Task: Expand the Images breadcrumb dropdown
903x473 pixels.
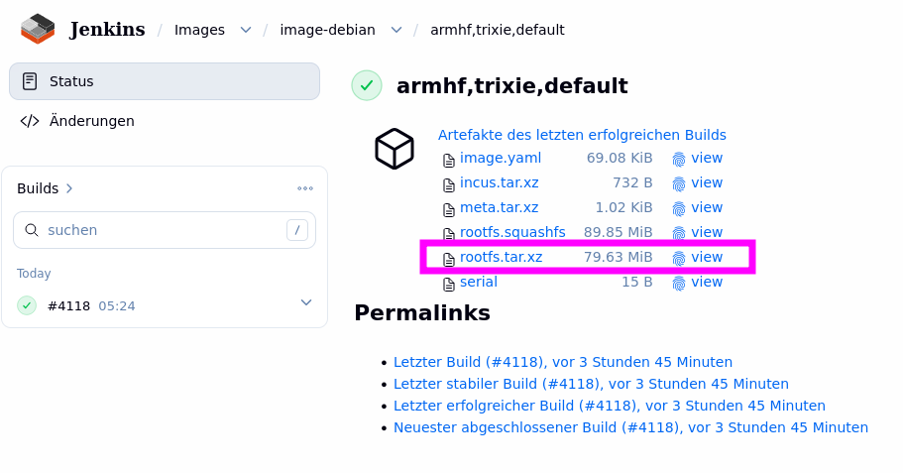Action: pos(246,30)
